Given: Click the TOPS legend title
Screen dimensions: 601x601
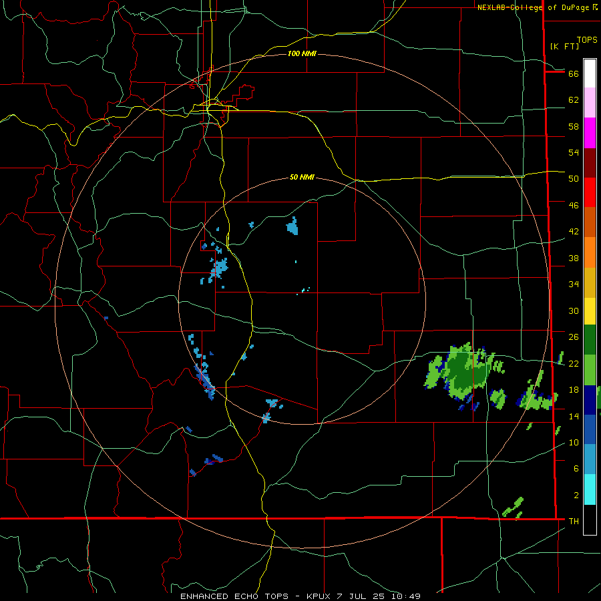Looking at the screenshot, I should (x=587, y=40).
